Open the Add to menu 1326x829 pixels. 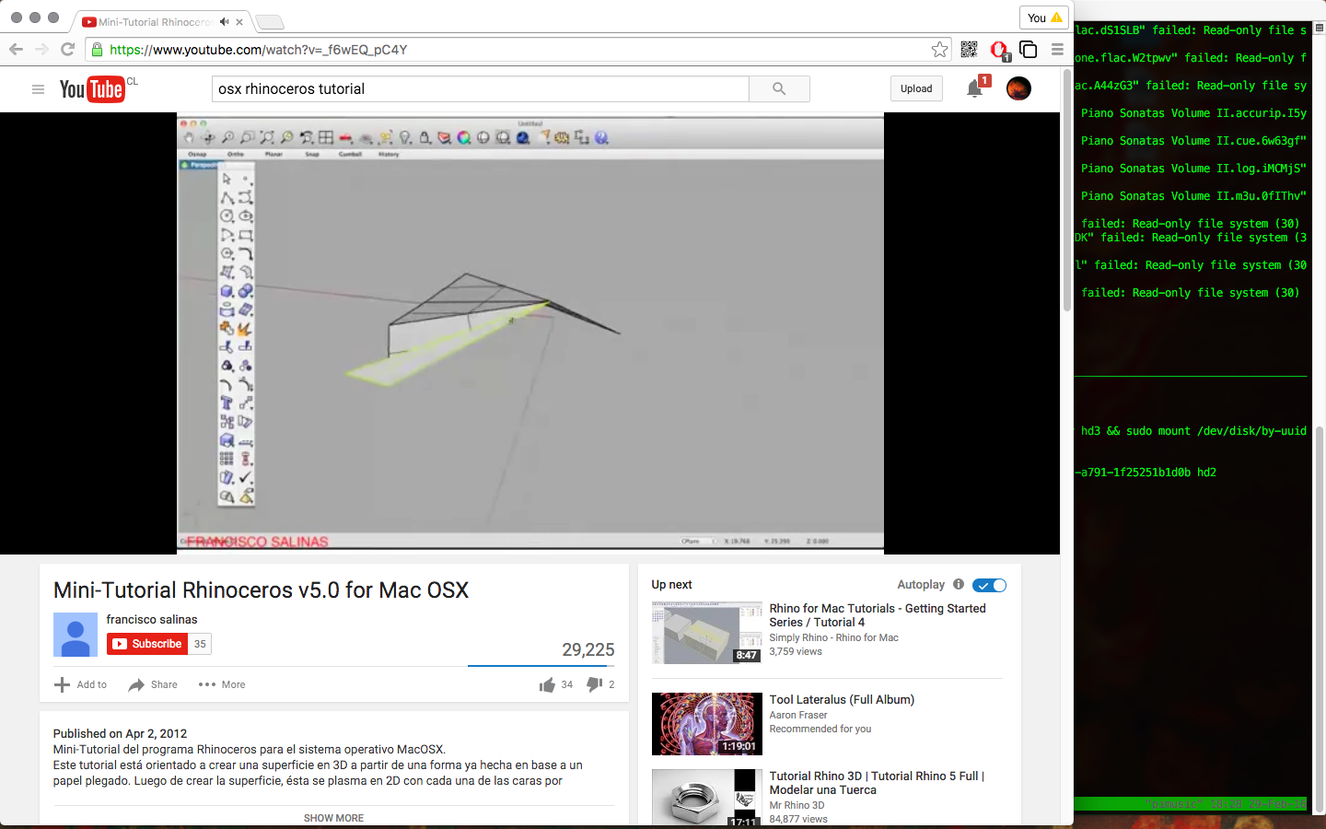81,684
